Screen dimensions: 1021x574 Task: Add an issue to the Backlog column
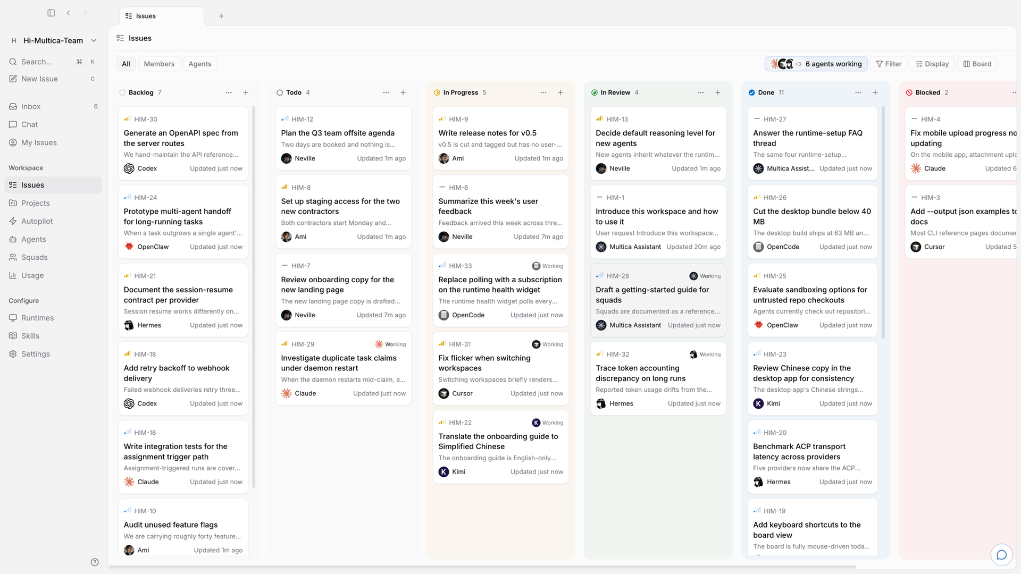[x=246, y=92]
